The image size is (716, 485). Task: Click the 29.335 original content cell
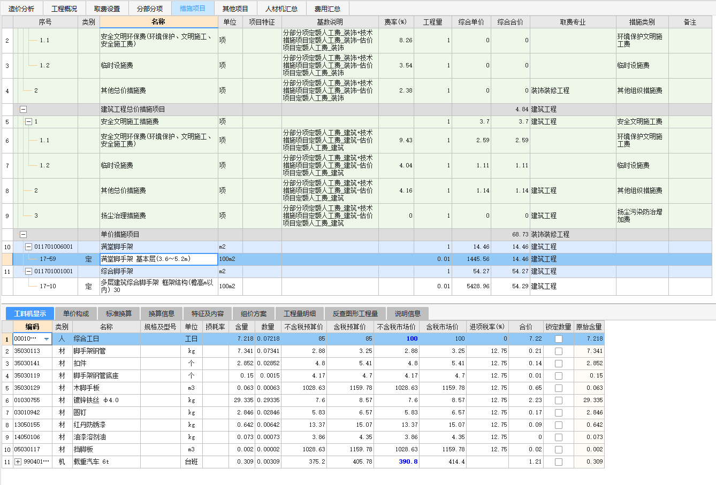589,401
